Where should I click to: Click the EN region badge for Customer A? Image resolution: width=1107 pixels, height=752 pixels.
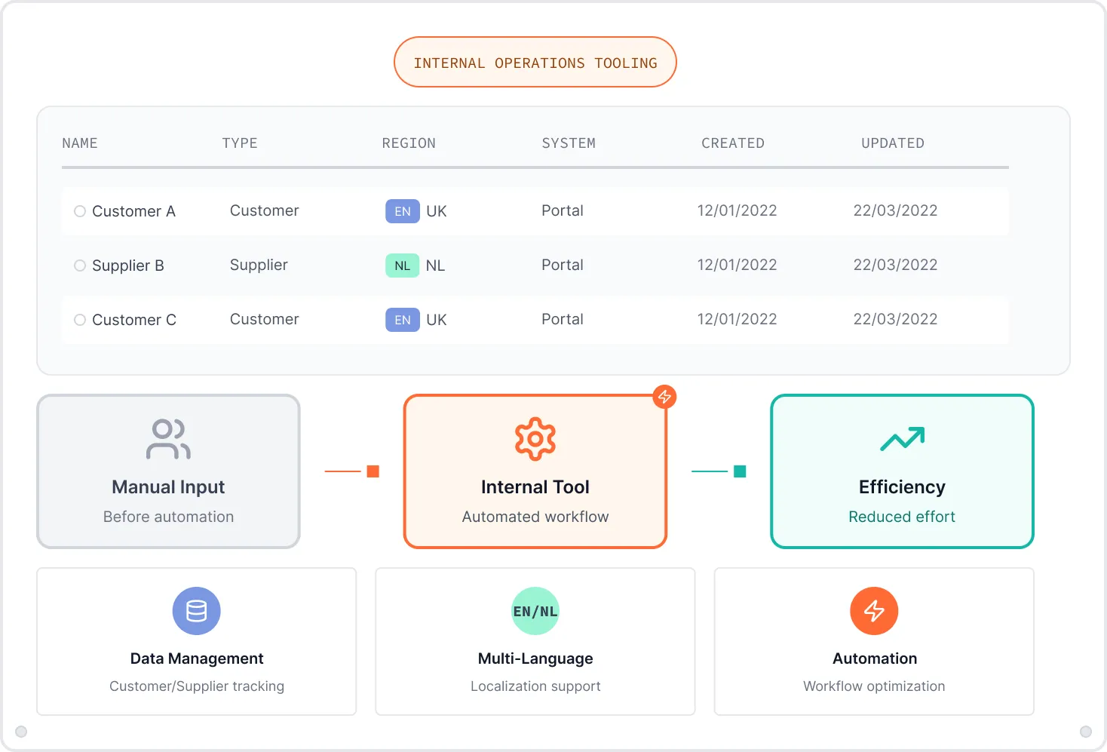(x=402, y=211)
